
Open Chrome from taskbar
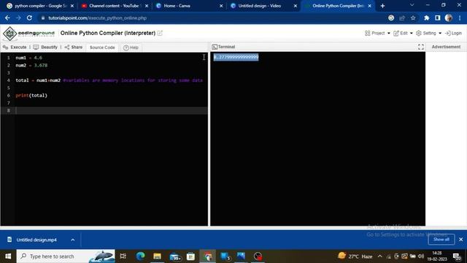click(208, 256)
